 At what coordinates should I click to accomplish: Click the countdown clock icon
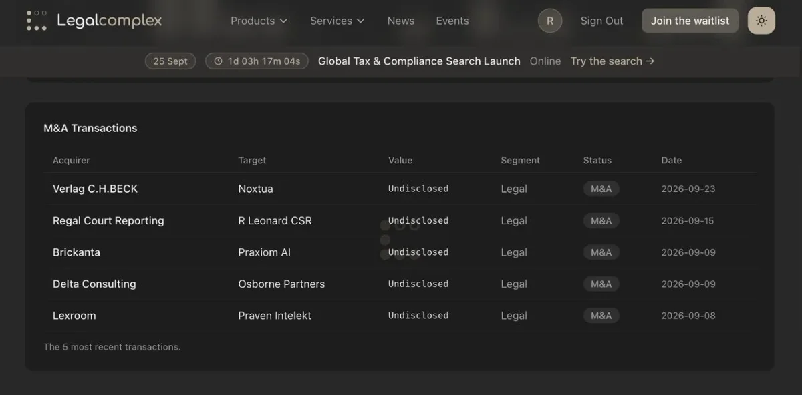pyautogui.click(x=218, y=61)
